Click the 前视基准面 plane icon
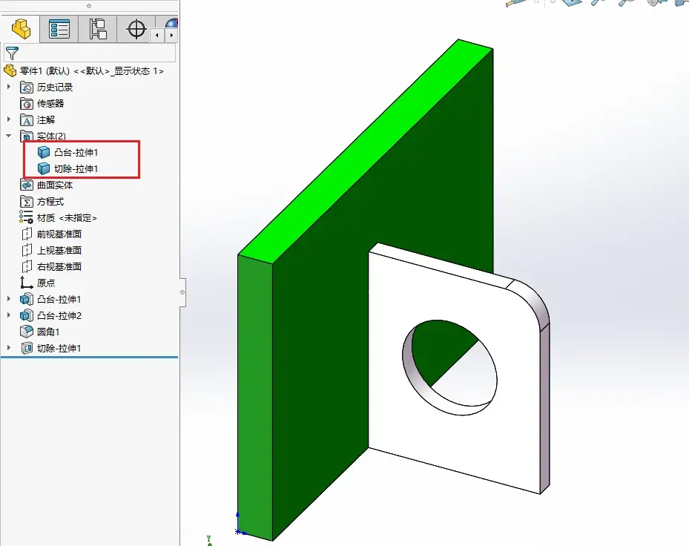The height and width of the screenshot is (546, 689). pos(27,234)
